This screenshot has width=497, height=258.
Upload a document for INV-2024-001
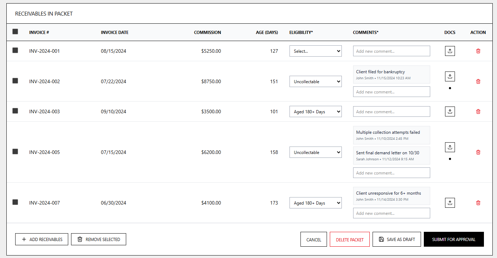pyautogui.click(x=450, y=51)
